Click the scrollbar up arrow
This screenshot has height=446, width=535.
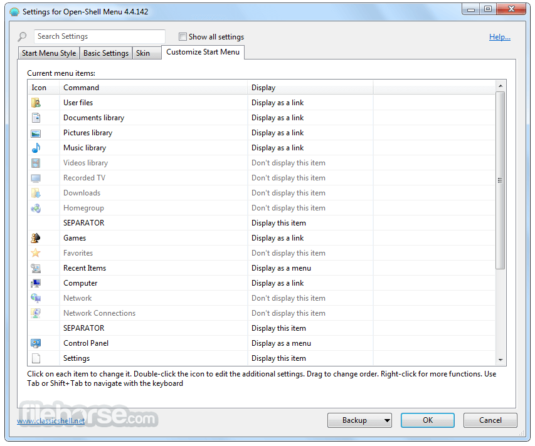pyautogui.click(x=501, y=86)
